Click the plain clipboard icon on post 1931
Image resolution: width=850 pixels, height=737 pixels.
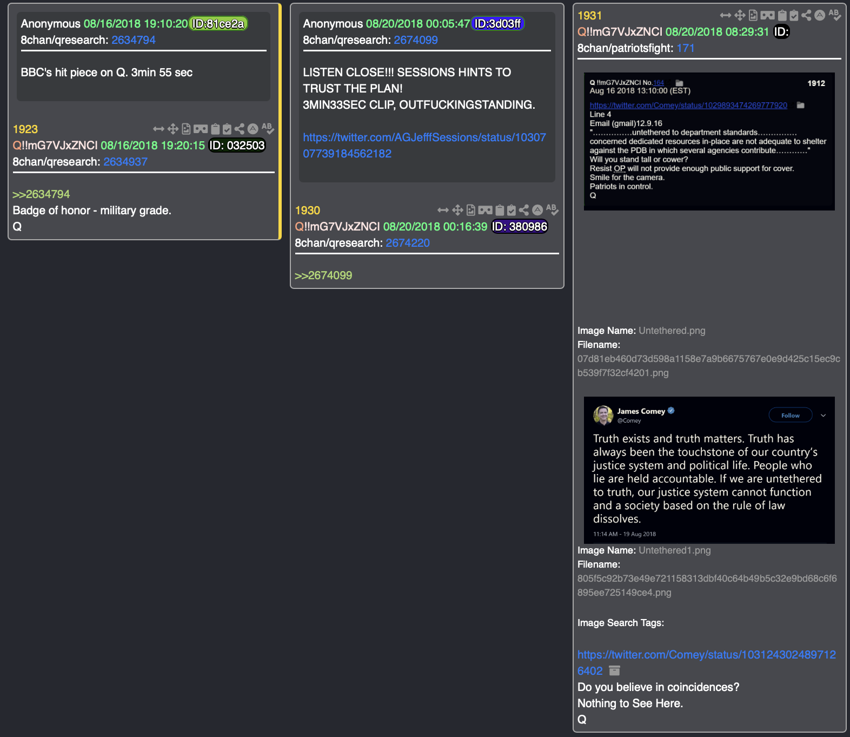[x=782, y=15]
